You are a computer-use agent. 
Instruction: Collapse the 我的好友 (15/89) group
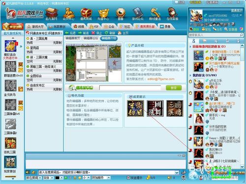click(x=190, y=76)
